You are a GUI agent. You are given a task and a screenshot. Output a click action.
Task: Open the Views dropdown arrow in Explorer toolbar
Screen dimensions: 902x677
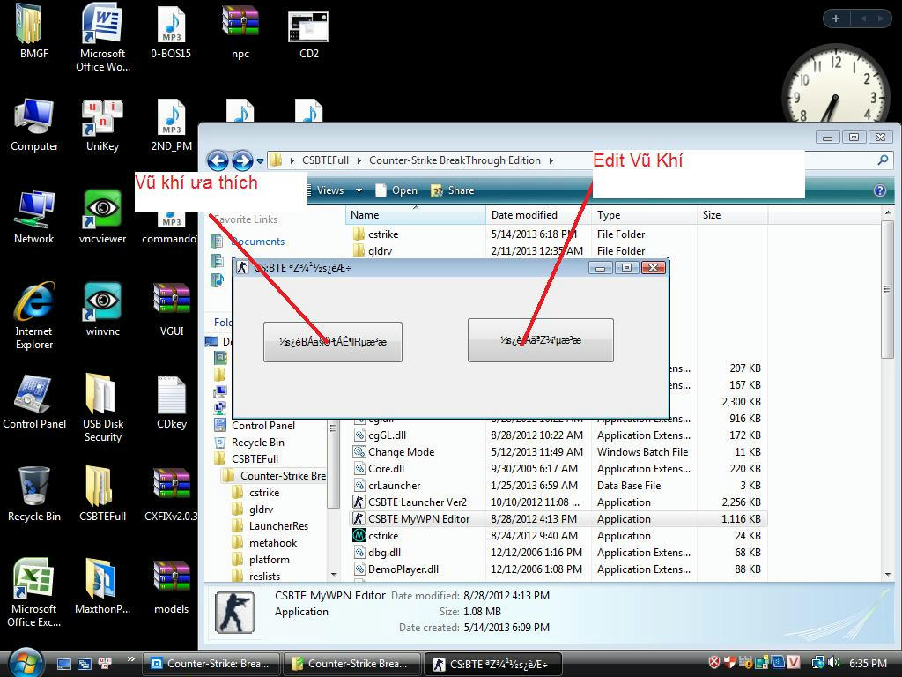359,190
